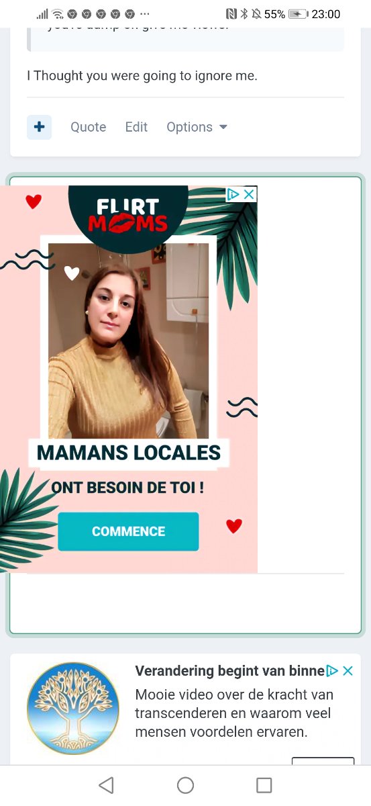Screen dimensions: 371x806
Task: Tap the Wi-Fi status icon
Action: pos(58,14)
